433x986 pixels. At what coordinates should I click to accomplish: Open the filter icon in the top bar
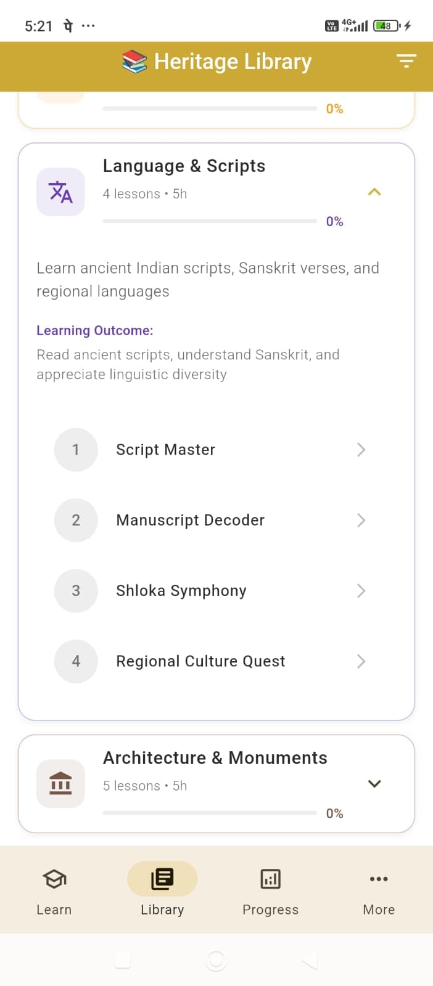coord(406,62)
